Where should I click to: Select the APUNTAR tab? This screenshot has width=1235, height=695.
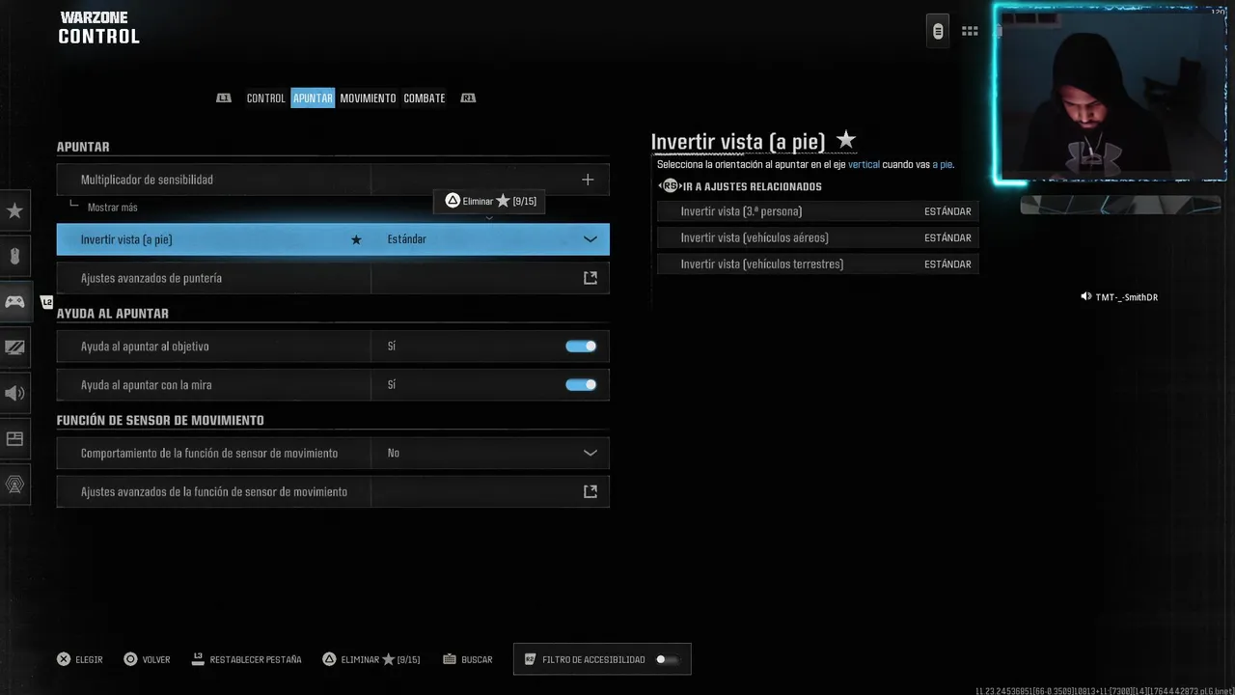(313, 98)
